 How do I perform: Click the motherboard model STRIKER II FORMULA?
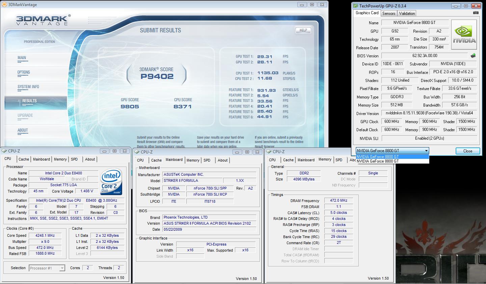pos(192,180)
